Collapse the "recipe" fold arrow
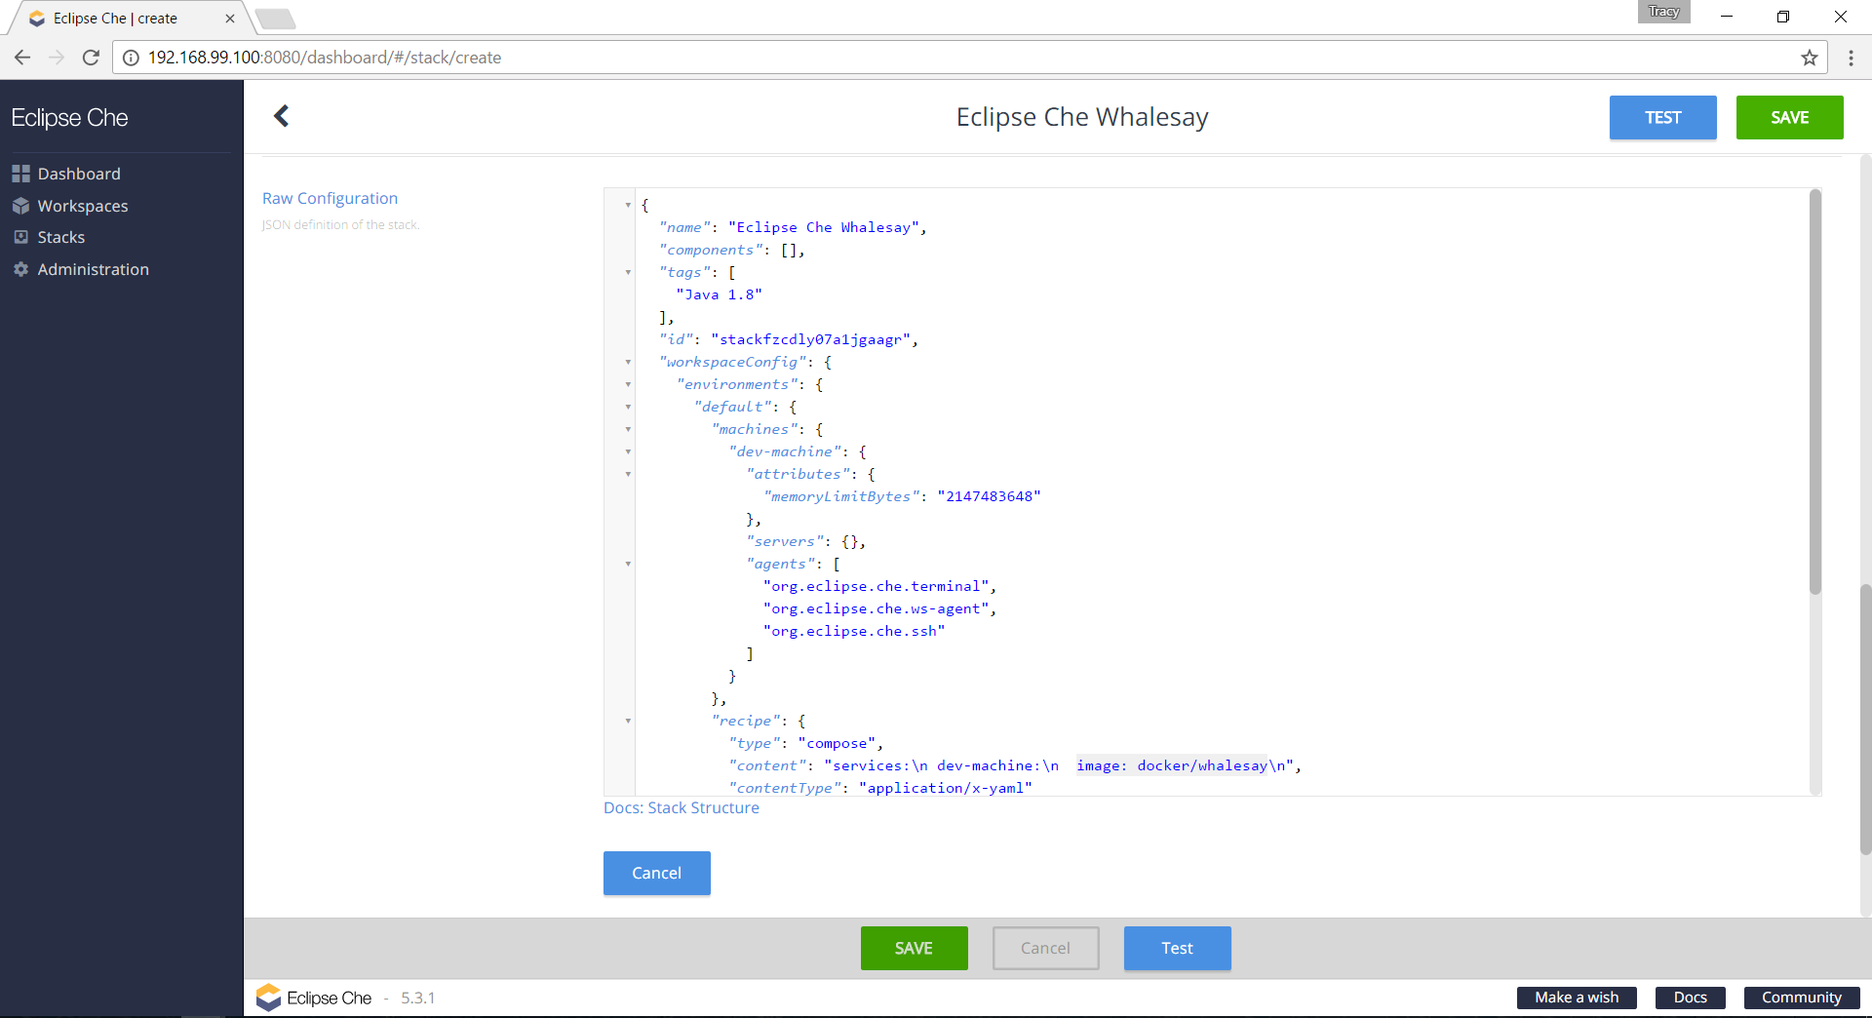Image resolution: width=1872 pixels, height=1018 pixels. click(x=628, y=721)
